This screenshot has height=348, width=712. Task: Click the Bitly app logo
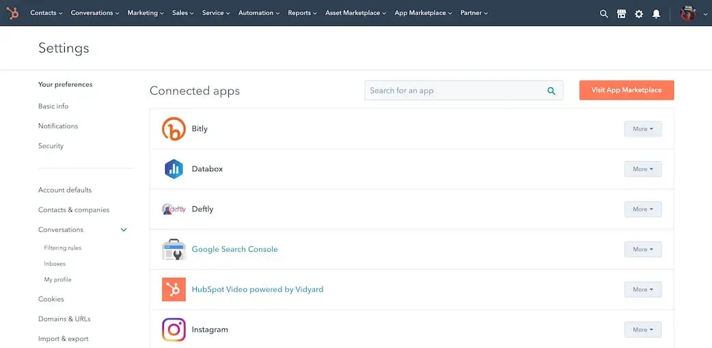click(174, 129)
